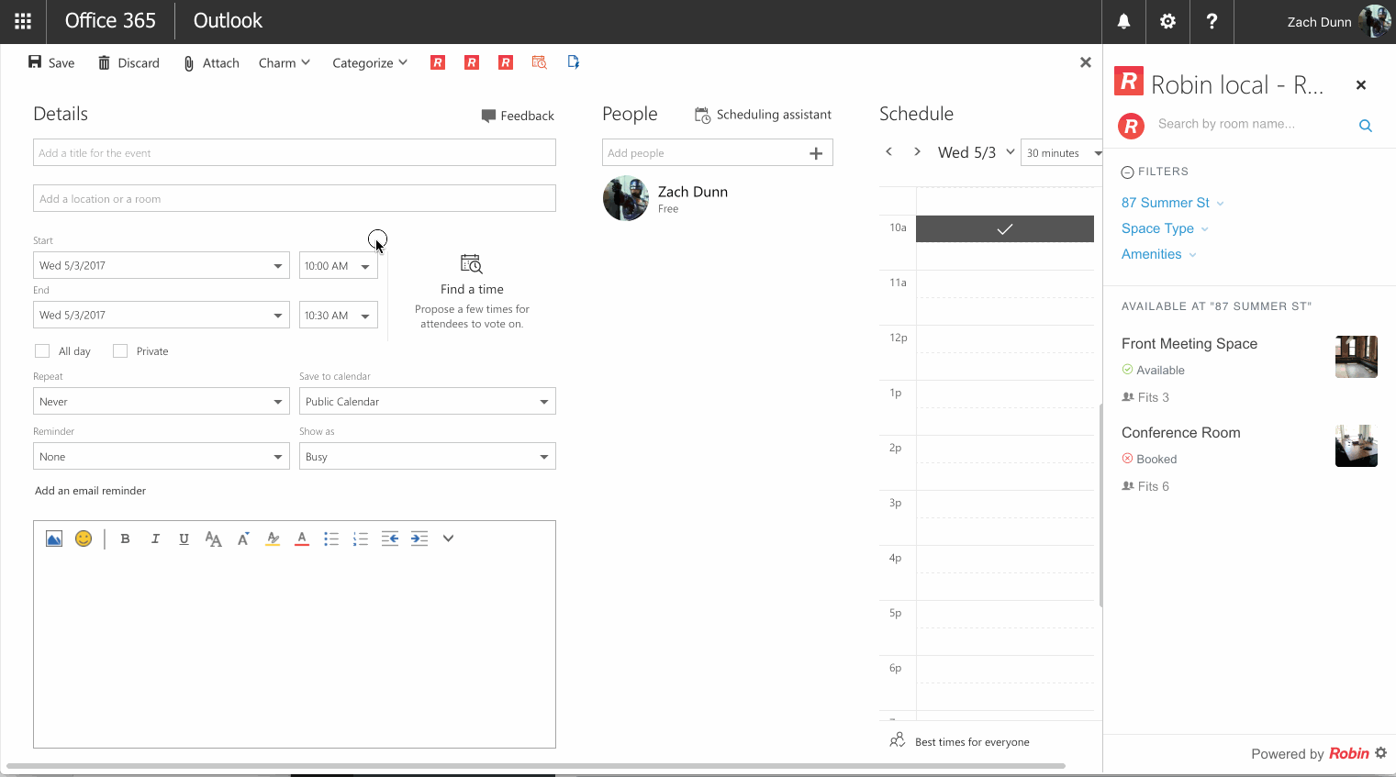The width and height of the screenshot is (1396, 777).
Task: Open the Scheduling assistant
Action: (763, 115)
